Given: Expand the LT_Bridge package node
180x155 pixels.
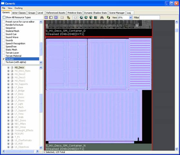Looking at the screenshot, I should 8,91.
